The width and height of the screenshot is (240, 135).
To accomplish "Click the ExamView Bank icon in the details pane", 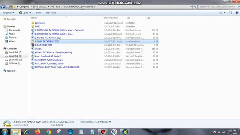I will [x=7, y=123].
